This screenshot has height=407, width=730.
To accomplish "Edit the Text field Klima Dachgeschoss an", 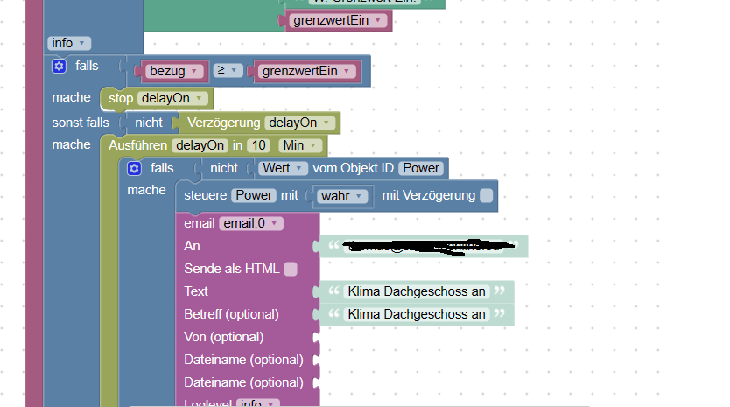I will click(417, 291).
